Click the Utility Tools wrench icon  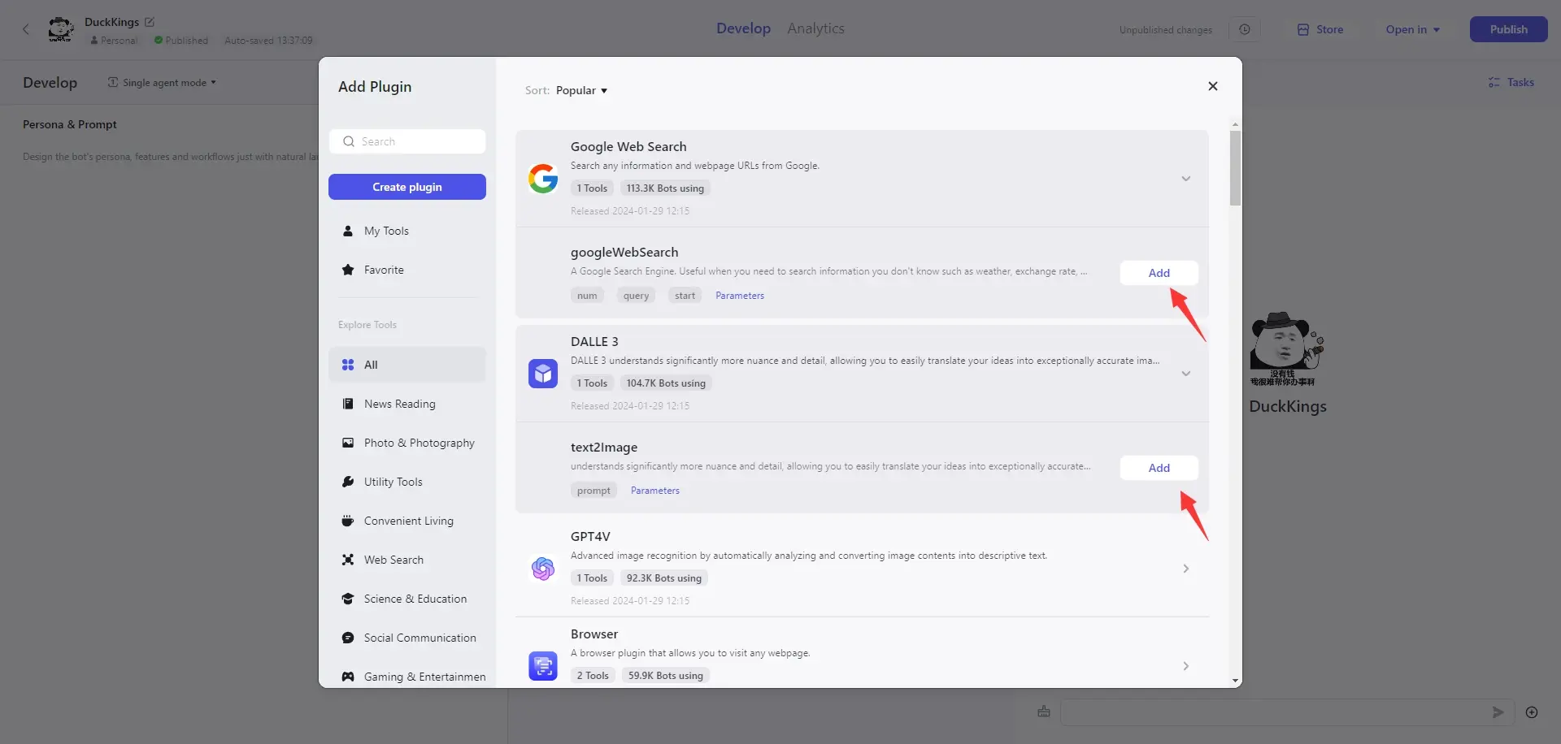click(x=348, y=482)
